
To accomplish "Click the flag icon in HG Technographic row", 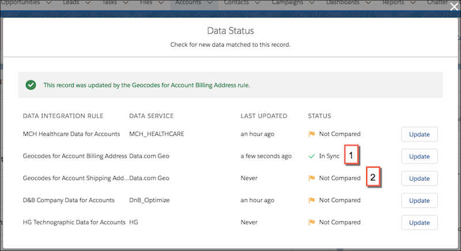I will (x=312, y=223).
